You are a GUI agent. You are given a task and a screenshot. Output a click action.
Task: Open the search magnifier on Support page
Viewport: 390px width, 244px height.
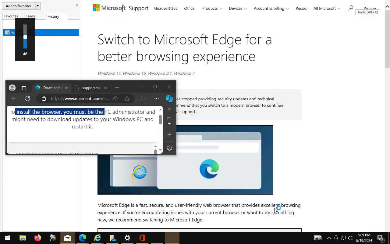pos(351,8)
